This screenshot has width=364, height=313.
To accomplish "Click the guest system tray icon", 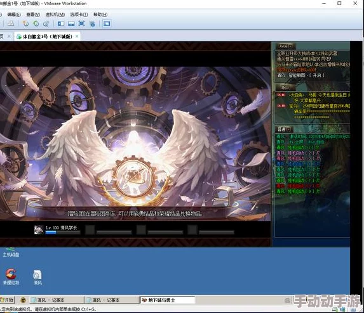I will coord(287,300).
